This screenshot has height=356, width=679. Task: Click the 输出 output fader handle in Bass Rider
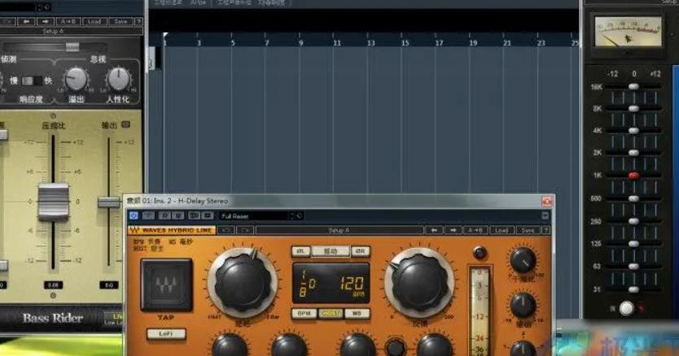[109, 202]
